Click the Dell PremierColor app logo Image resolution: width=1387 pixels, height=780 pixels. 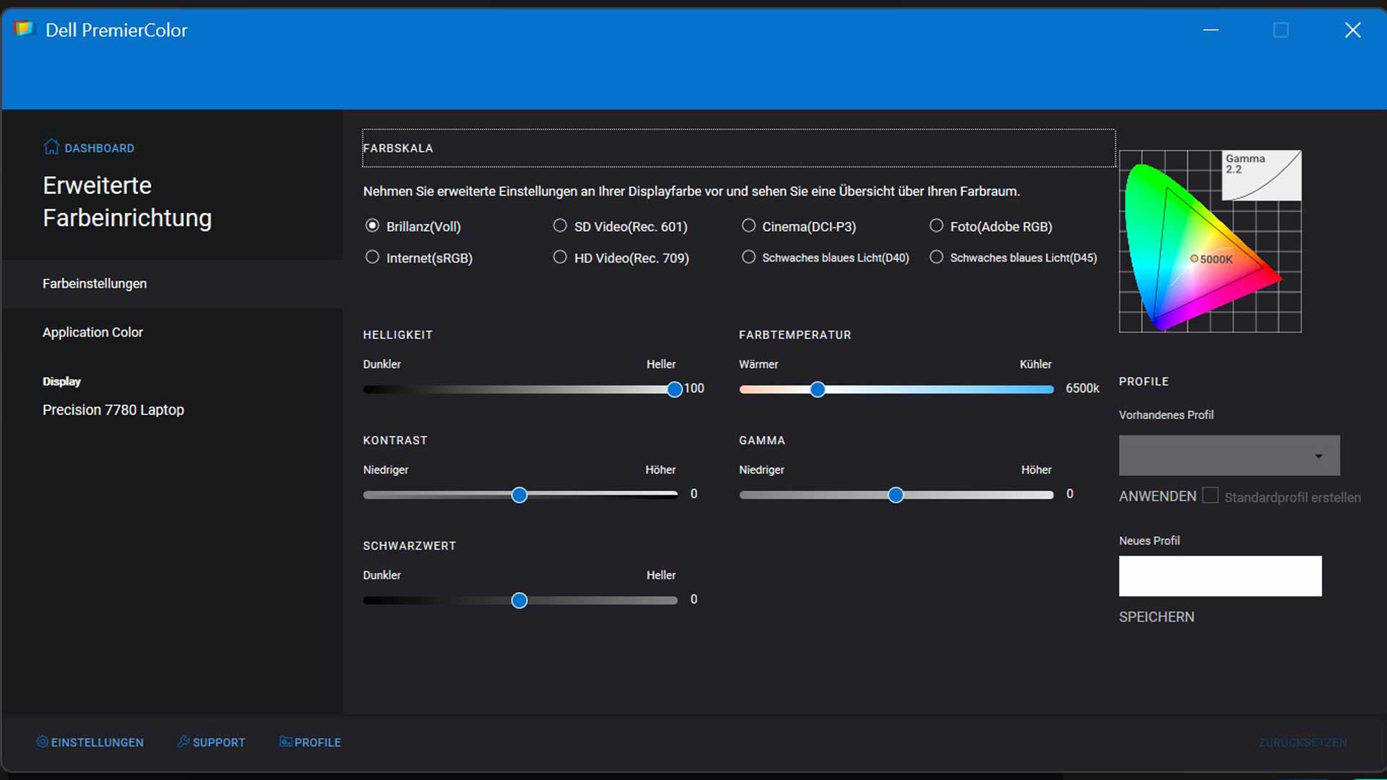pos(24,29)
